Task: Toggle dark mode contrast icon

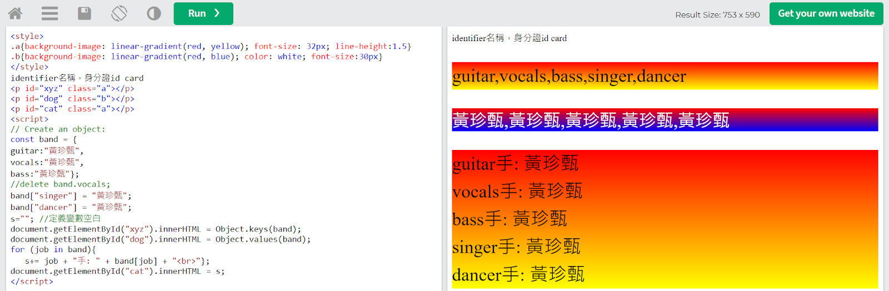Action: tap(154, 13)
